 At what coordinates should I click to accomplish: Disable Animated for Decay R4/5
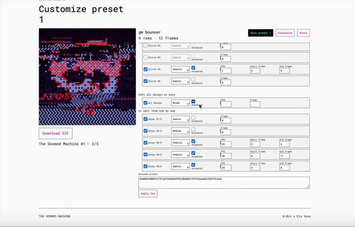click(x=193, y=153)
